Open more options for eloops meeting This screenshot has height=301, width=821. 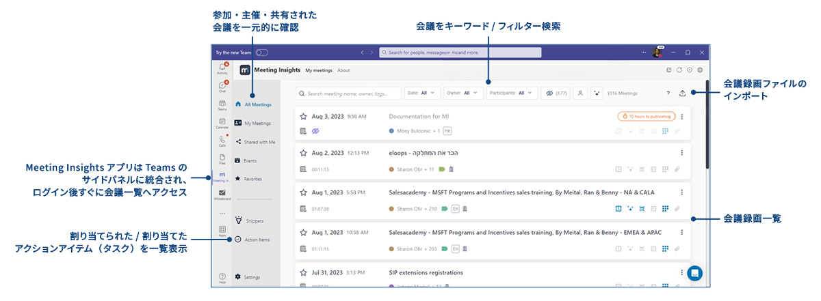681,153
